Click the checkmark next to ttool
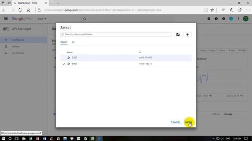This screenshot has height=141, width=252. pos(64,64)
